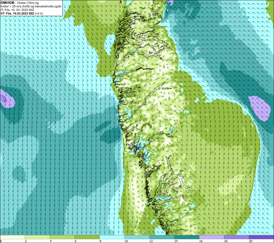The width and height of the screenshot is (274, 243).
Task: Click the 12-14 m/s teal legend swatch
Action: coord(162,237)
